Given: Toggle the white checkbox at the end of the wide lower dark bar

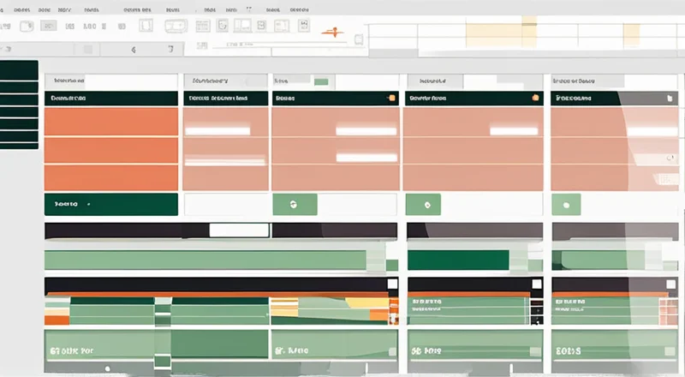Looking at the screenshot, I should coord(392,284).
